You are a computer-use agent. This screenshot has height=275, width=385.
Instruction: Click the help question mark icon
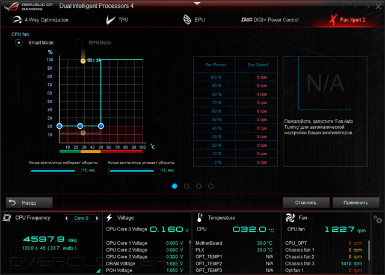(x=368, y=7)
